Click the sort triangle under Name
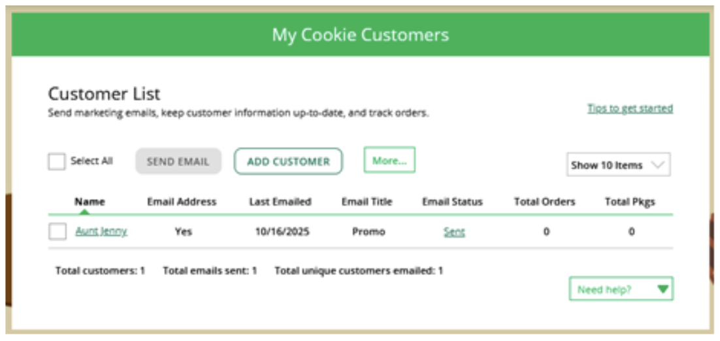This screenshot has height=341, width=720. 84,211
